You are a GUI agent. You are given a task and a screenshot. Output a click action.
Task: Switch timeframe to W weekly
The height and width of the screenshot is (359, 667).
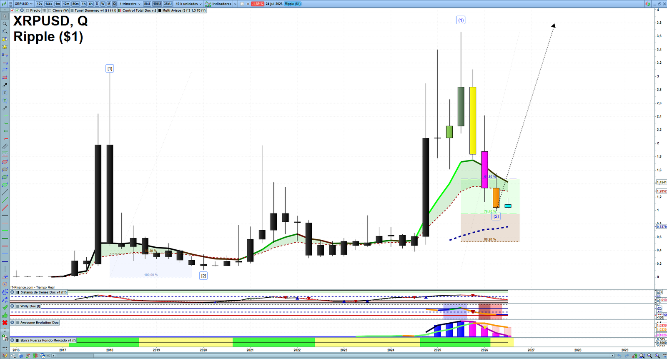coord(103,4)
